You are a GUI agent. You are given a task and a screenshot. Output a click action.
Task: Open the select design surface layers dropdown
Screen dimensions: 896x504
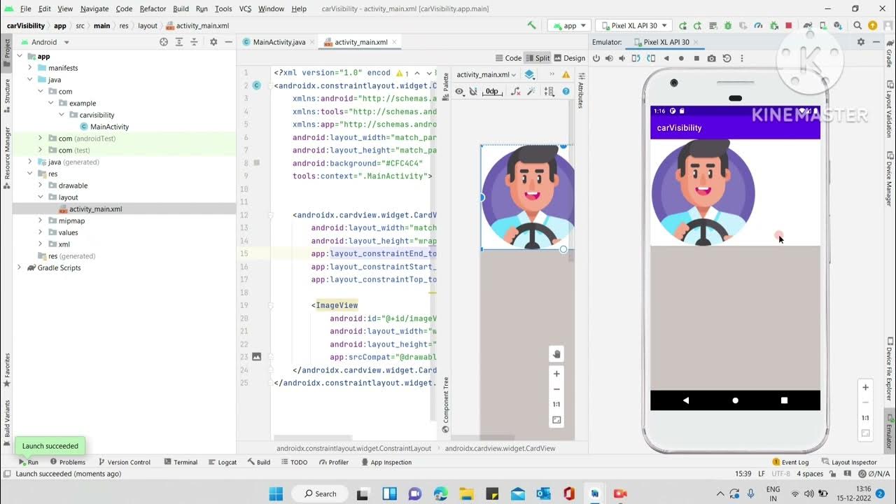pos(530,75)
